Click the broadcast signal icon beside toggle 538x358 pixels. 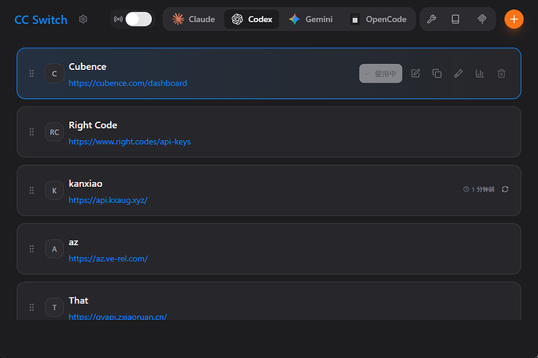coord(119,19)
